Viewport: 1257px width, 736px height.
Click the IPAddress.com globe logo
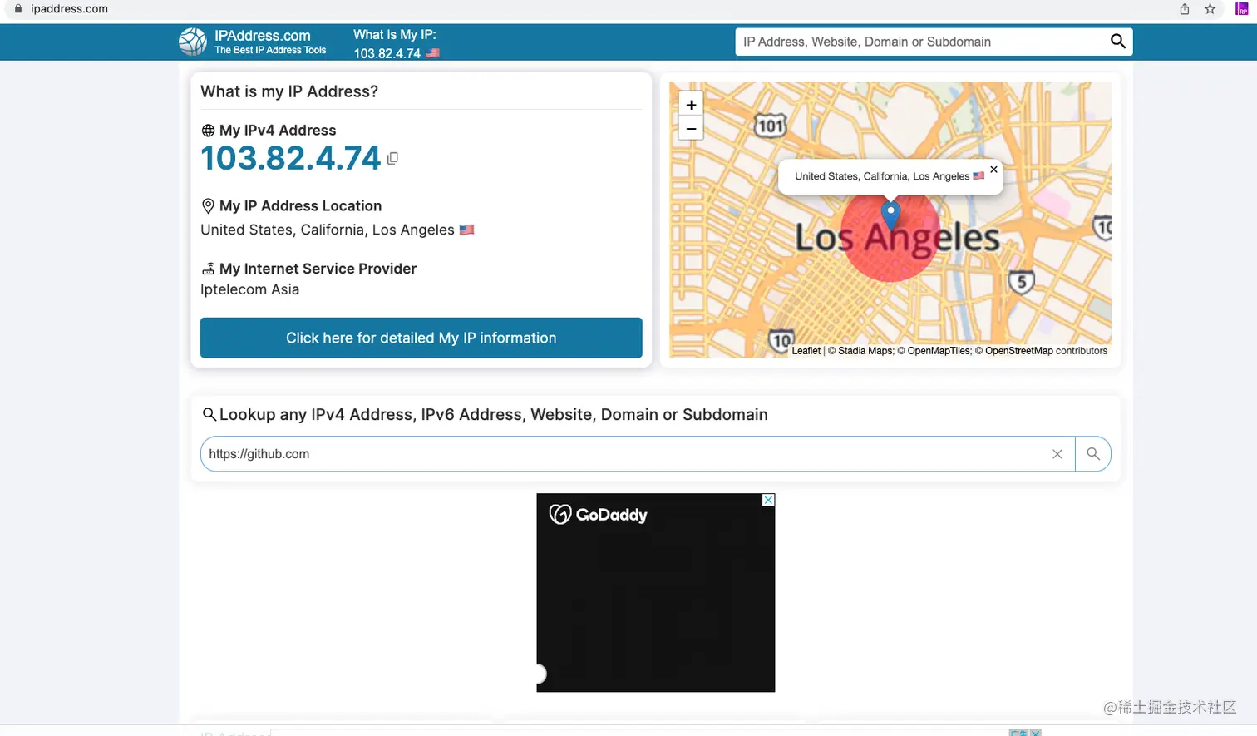(x=193, y=42)
